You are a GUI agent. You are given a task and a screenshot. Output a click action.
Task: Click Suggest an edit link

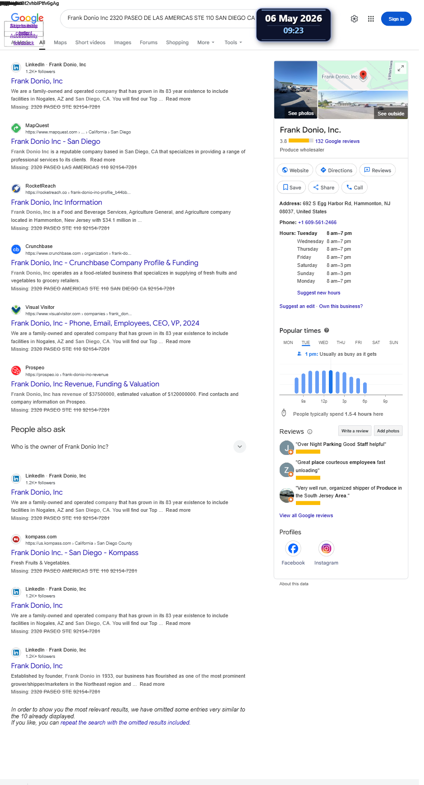coord(297,306)
